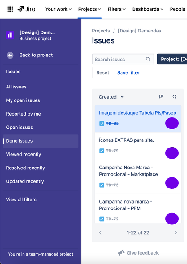Click the Reset button
Viewport: 187px width, 264px height.
102,72
